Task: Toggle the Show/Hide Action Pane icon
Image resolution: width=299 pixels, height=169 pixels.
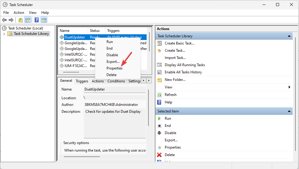Action: click(x=44, y=20)
